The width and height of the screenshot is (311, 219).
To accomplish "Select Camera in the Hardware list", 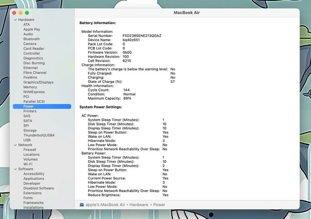I will click(30, 44).
